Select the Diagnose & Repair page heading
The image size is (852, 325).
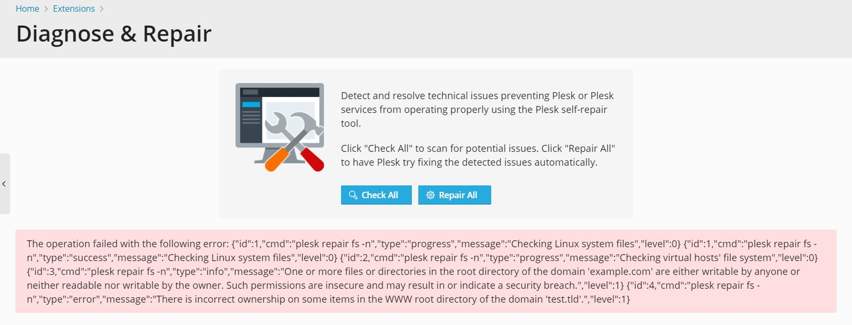coord(114,34)
